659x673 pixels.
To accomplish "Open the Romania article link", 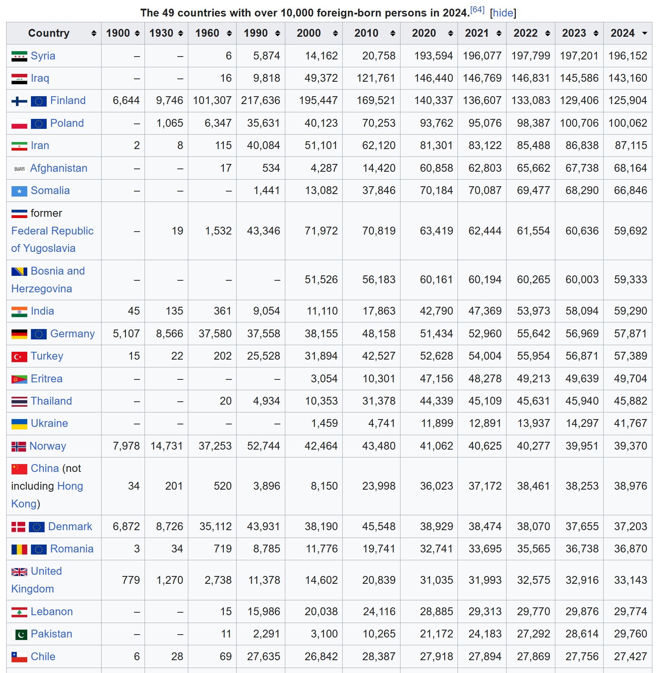I will tap(72, 549).
